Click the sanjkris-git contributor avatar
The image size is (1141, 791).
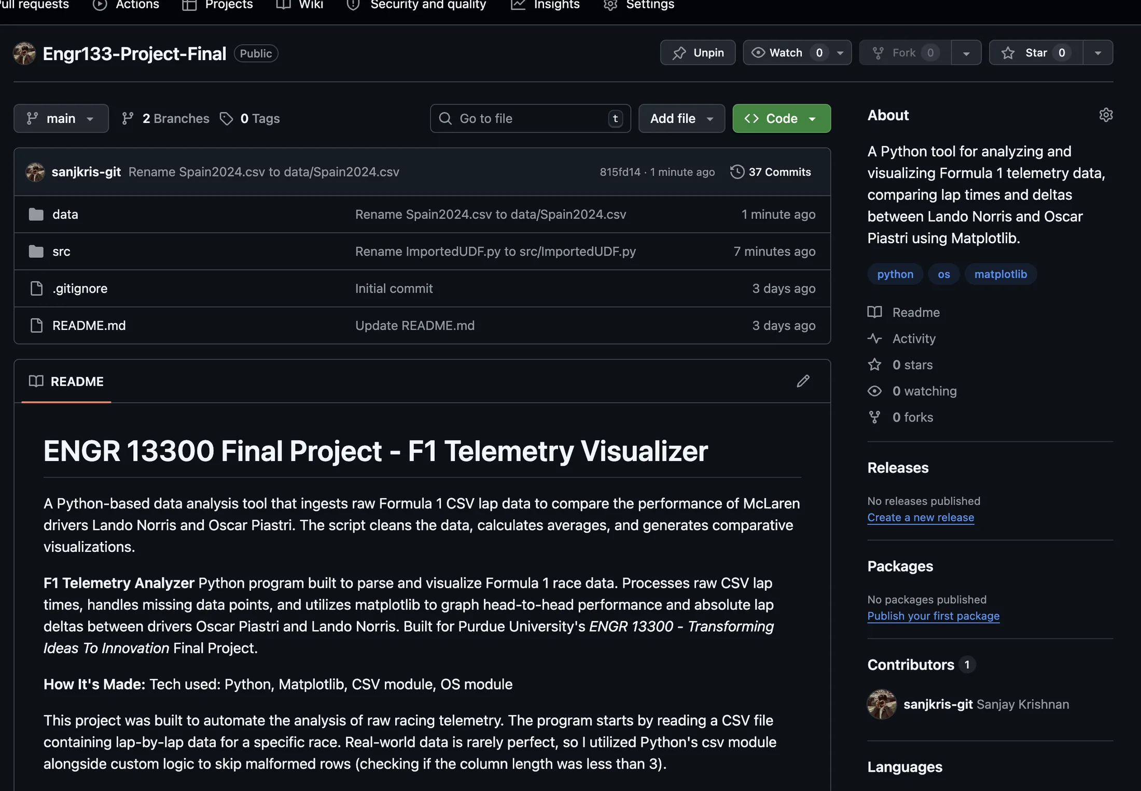pyautogui.click(x=882, y=704)
